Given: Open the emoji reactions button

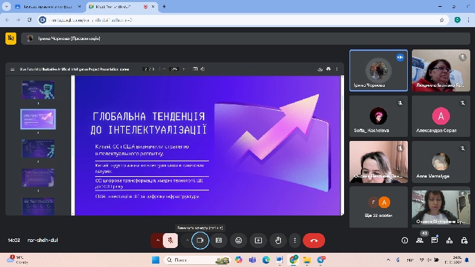Looking at the screenshot, I should (238, 241).
